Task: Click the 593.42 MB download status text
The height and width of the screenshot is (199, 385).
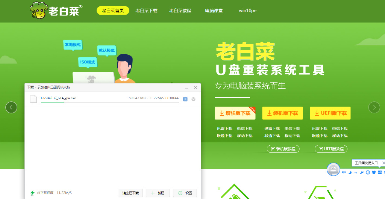Action: click(x=154, y=98)
